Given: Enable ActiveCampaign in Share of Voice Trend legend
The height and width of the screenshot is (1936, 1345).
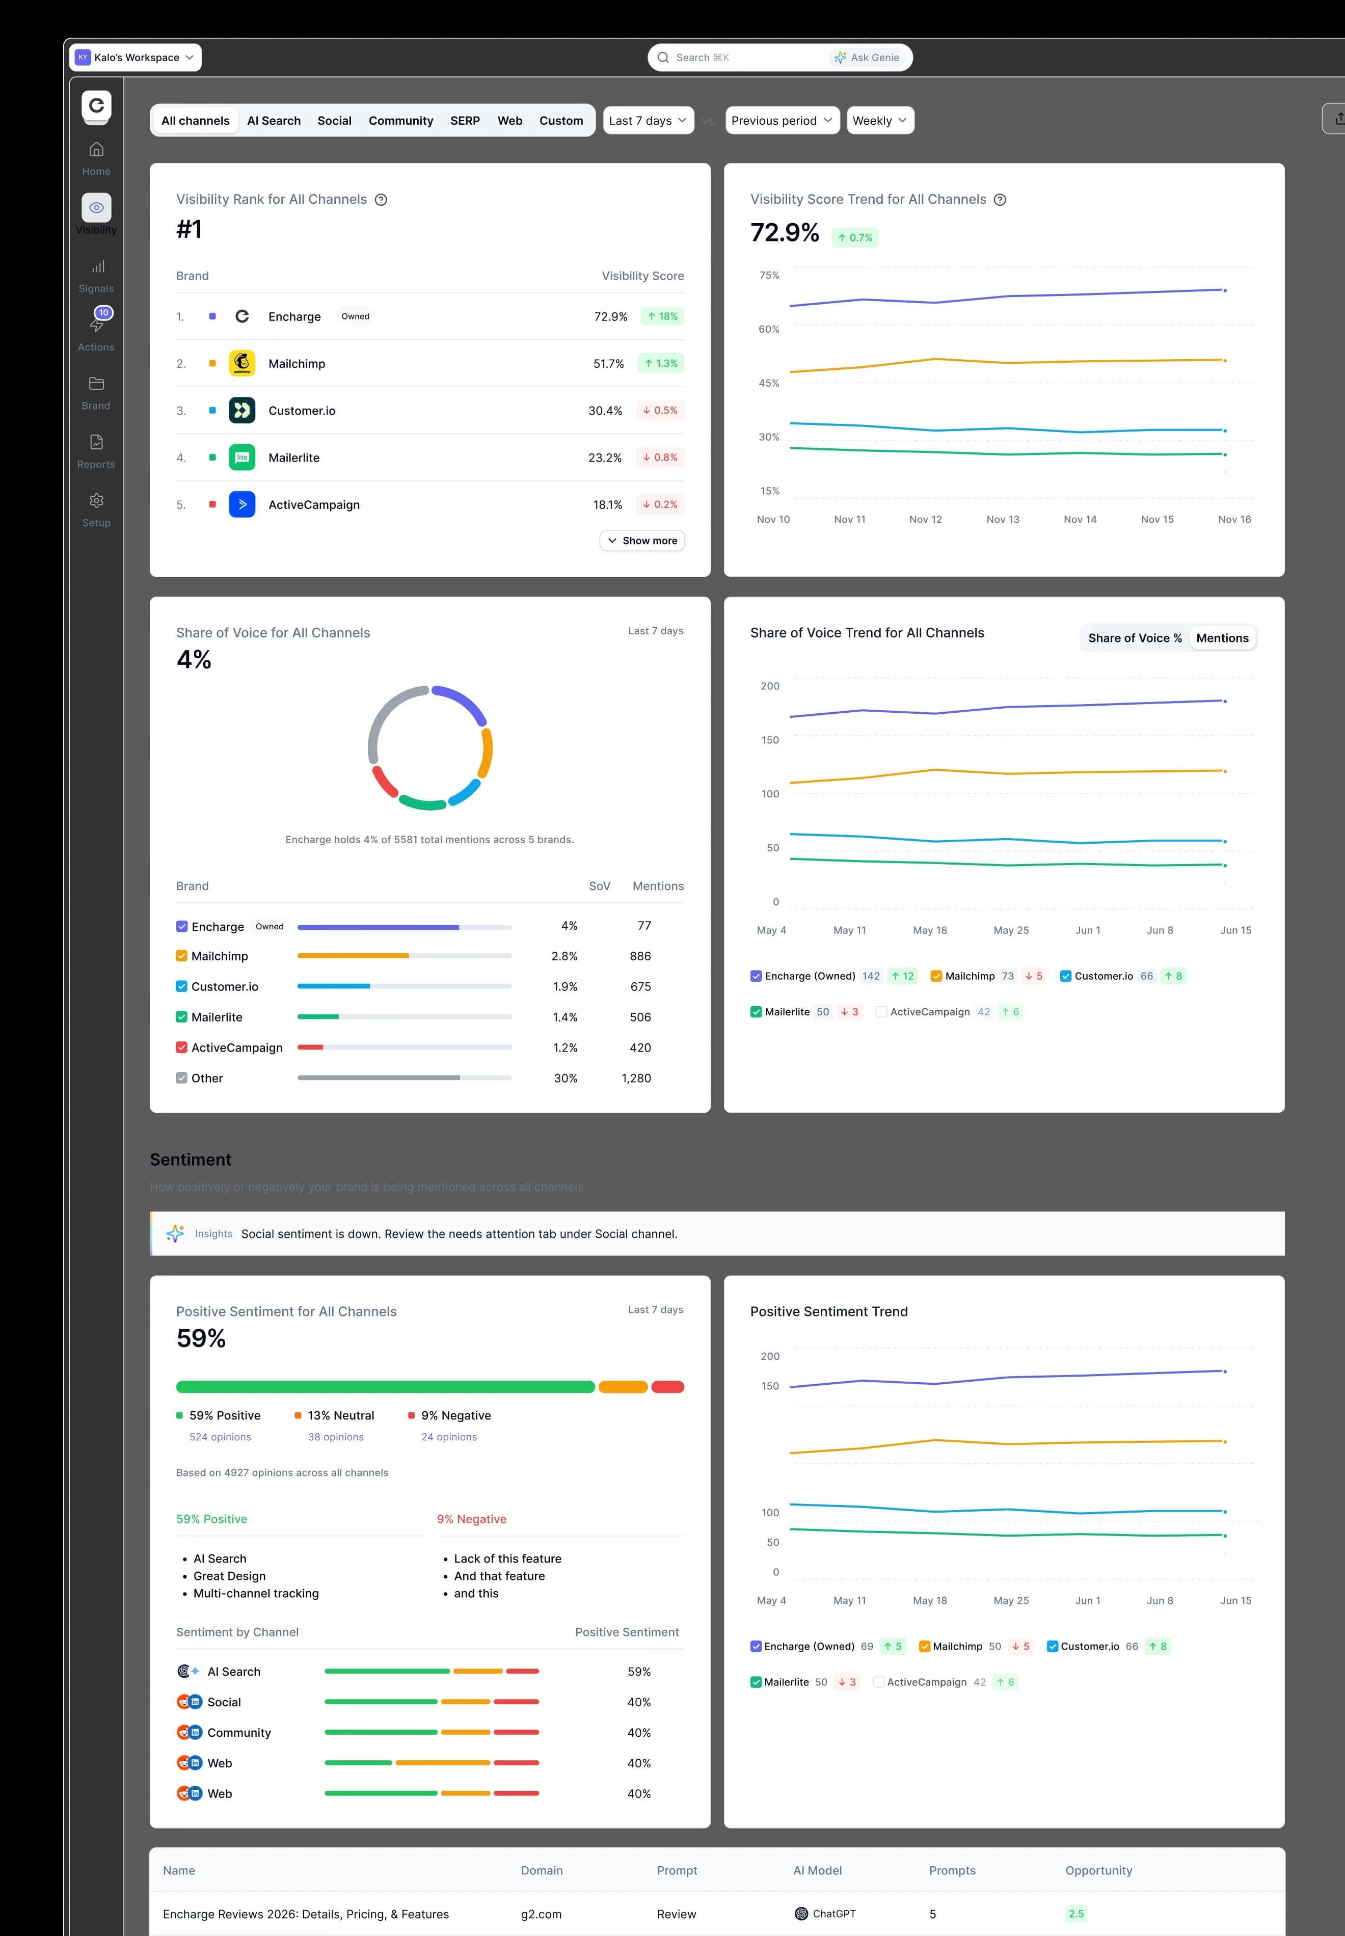Looking at the screenshot, I should pyautogui.click(x=881, y=1011).
